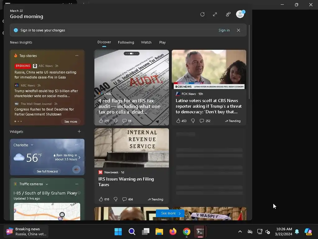318x239 pixels.
Task: Open Charlotte weather widget options
Action: [77, 145]
